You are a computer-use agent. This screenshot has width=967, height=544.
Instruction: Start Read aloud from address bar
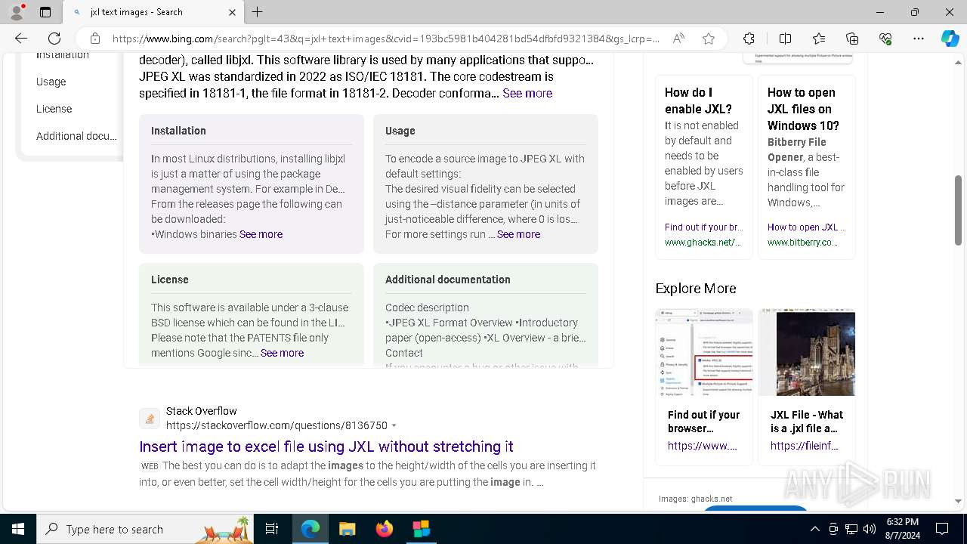(678, 39)
